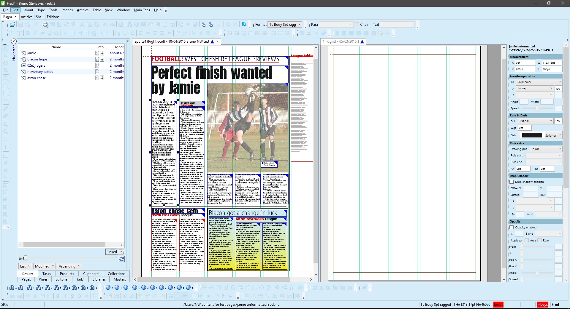570x309 pixels.
Task: Enable the Drop shadow checkbox
Action: (x=512, y=182)
